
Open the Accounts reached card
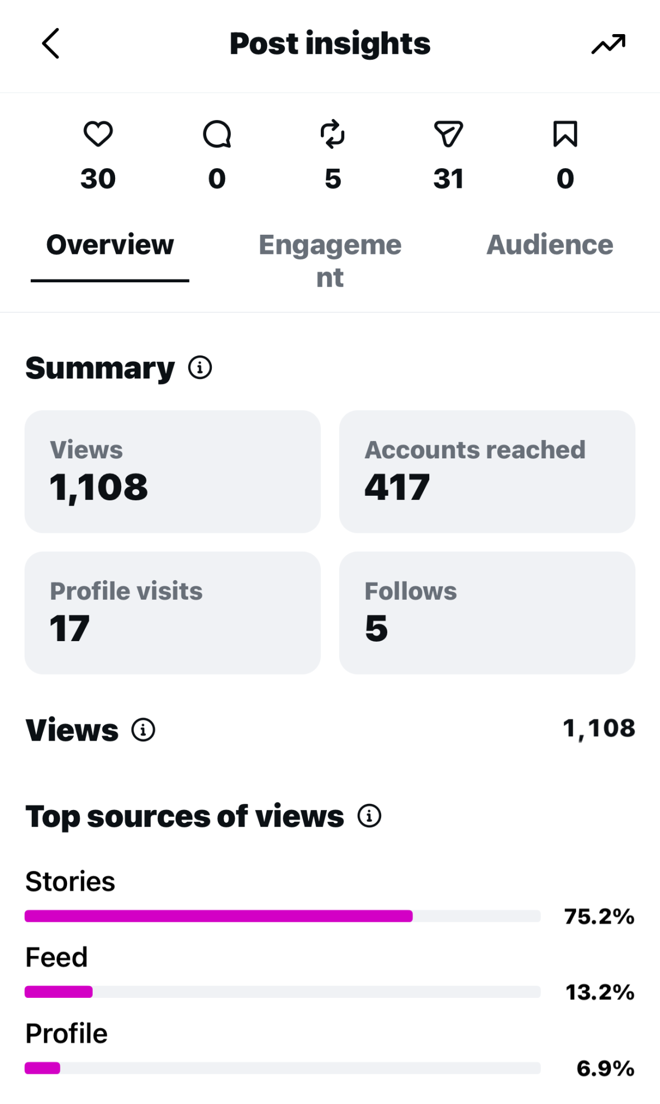[487, 472]
